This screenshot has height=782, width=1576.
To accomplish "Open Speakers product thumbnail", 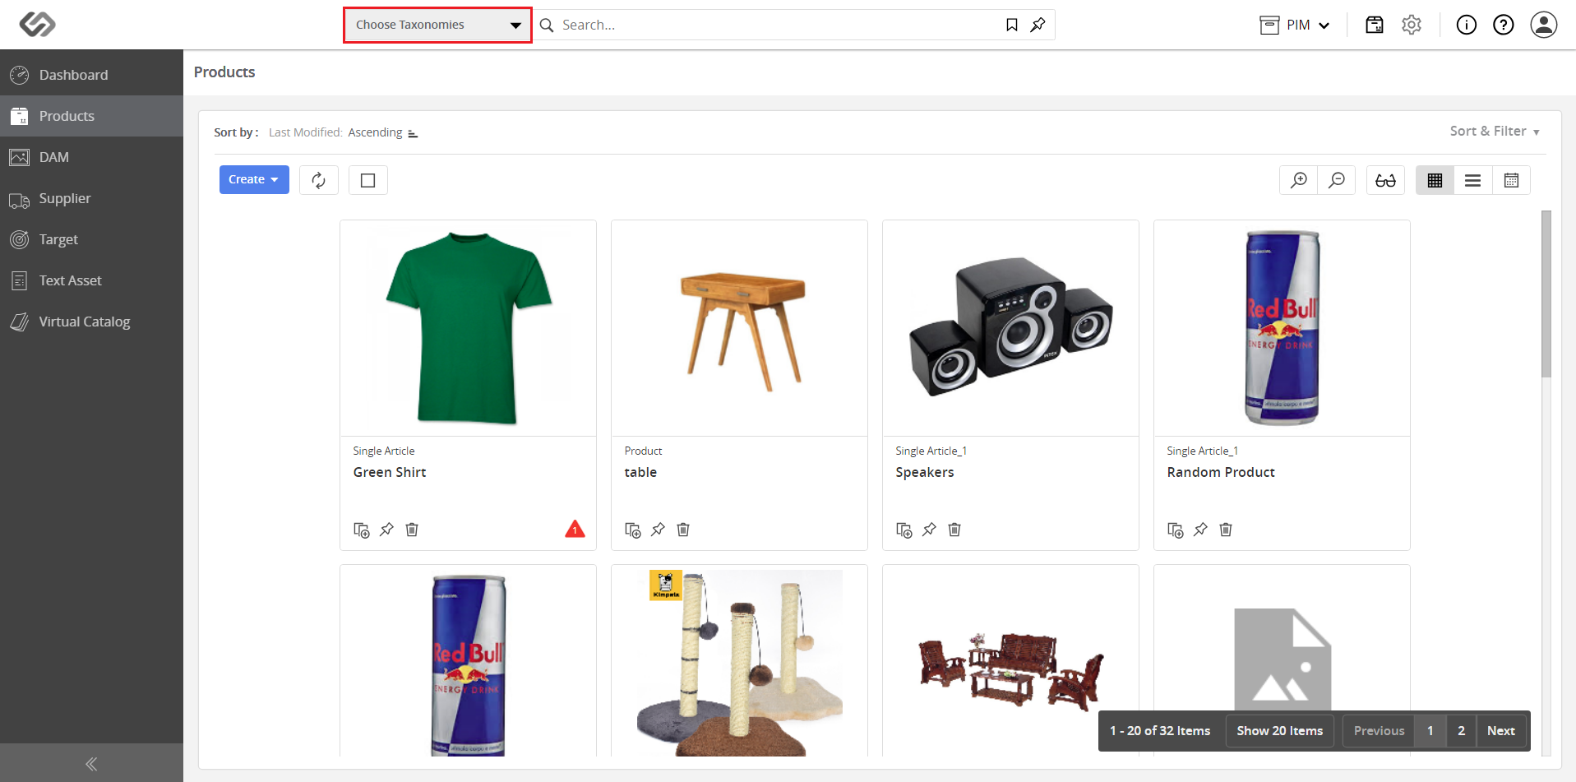I will tap(1010, 328).
